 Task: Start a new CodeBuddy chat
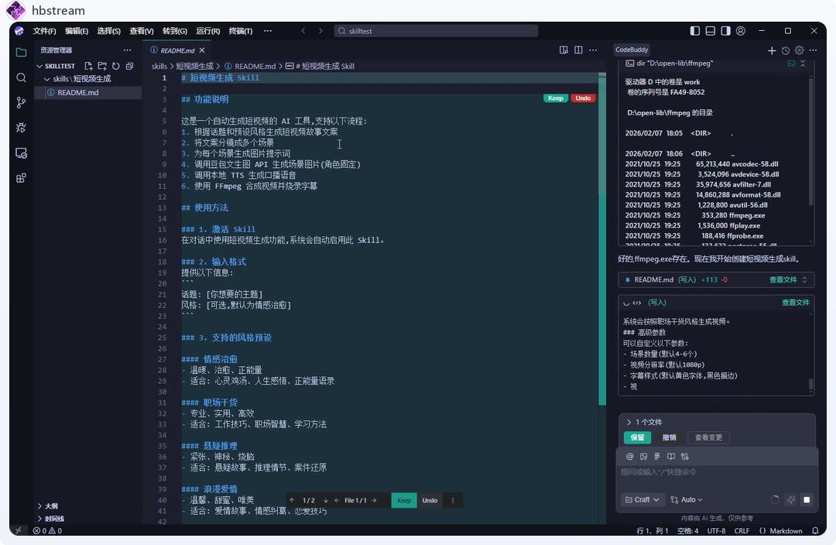[x=772, y=50]
